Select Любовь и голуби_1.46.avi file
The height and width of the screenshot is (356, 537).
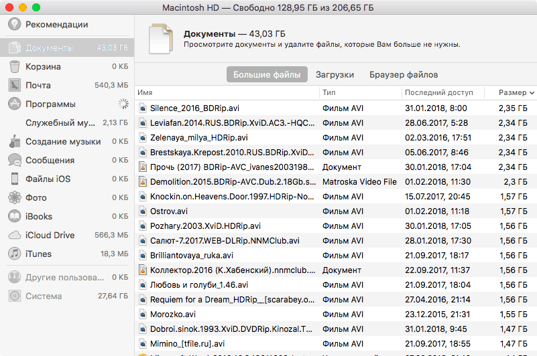tap(336, 284)
